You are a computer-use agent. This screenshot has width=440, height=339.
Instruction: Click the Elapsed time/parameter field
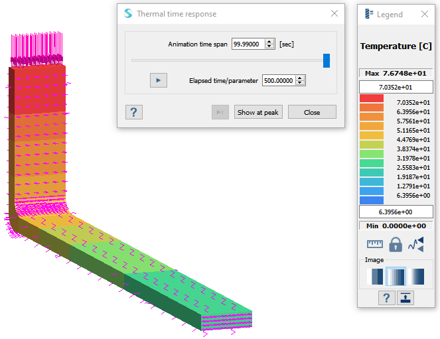click(x=279, y=80)
